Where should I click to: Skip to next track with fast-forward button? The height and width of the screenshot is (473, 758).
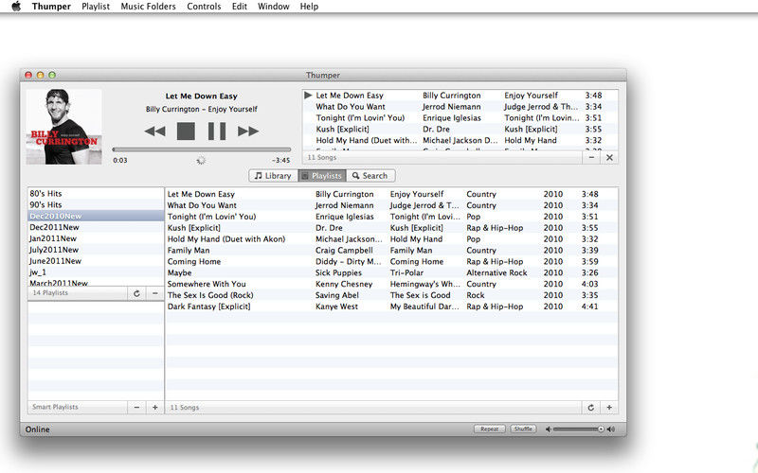coord(248,131)
